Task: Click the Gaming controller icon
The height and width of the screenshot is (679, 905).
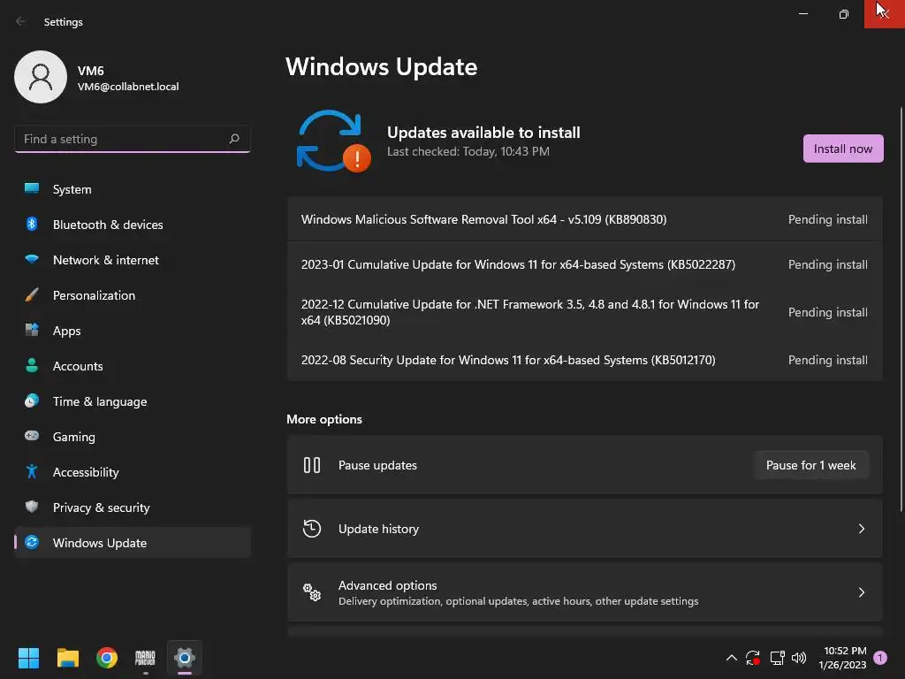Action: [x=32, y=436]
